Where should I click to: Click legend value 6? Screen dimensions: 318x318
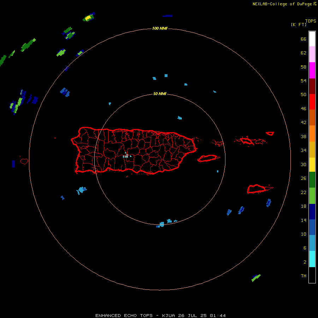pyautogui.click(x=305, y=248)
